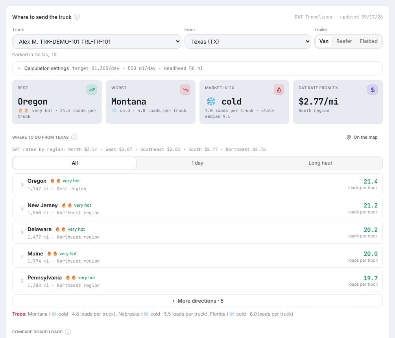Click the dollar icon on DAT Rate card
Viewport: 395px width, 338px height.
tap(372, 90)
